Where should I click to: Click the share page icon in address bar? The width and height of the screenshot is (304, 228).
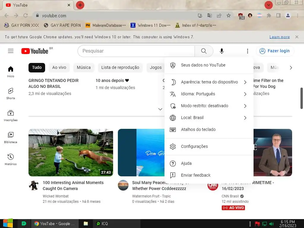click(219, 15)
